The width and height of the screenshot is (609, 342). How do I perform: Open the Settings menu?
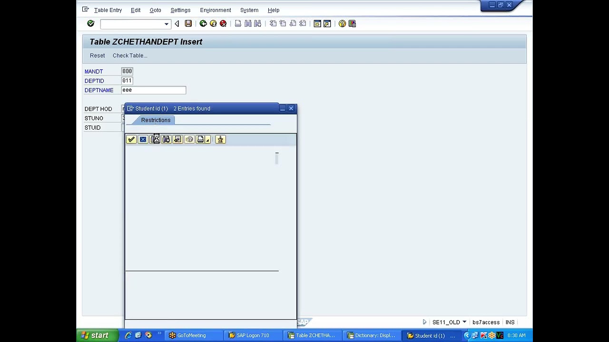[x=180, y=10]
